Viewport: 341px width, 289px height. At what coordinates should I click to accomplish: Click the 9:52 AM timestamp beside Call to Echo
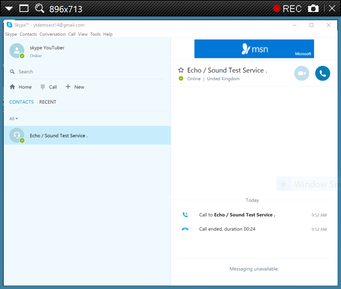click(x=319, y=215)
